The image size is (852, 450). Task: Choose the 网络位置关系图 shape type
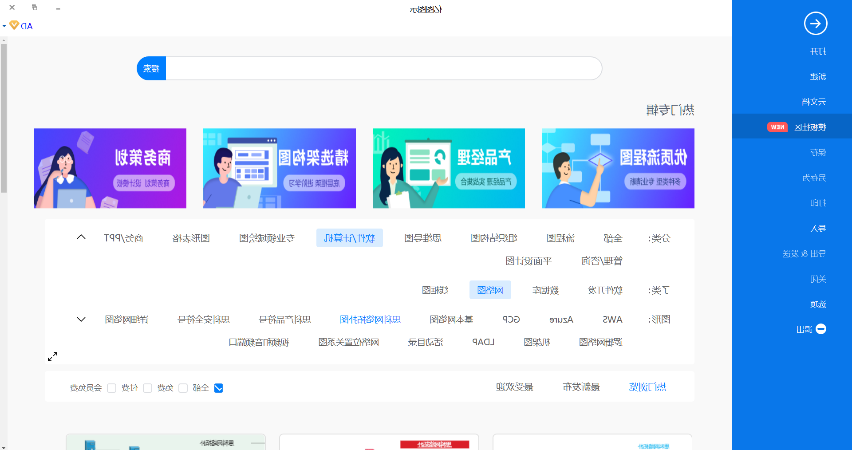[x=349, y=342]
